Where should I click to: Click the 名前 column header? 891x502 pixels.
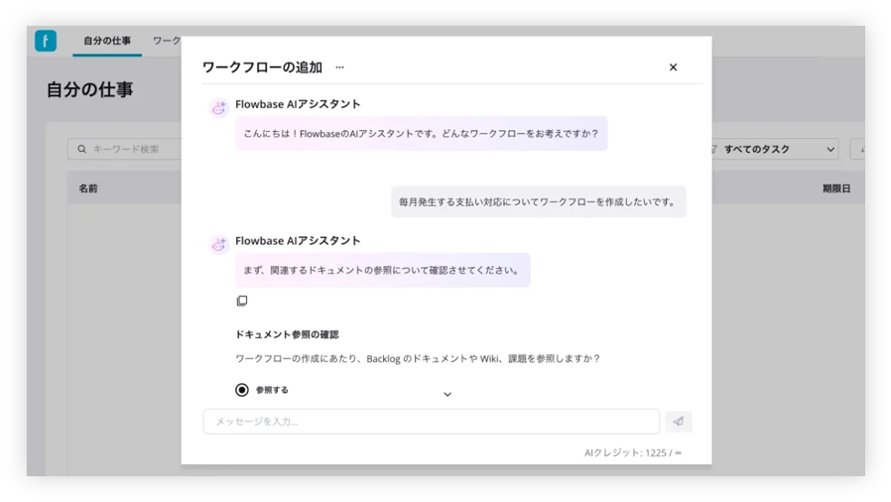[88, 188]
